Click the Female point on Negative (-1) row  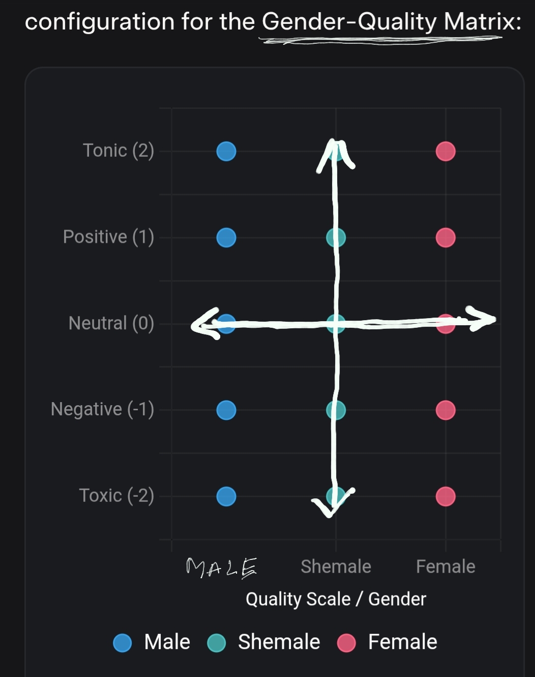pos(445,410)
